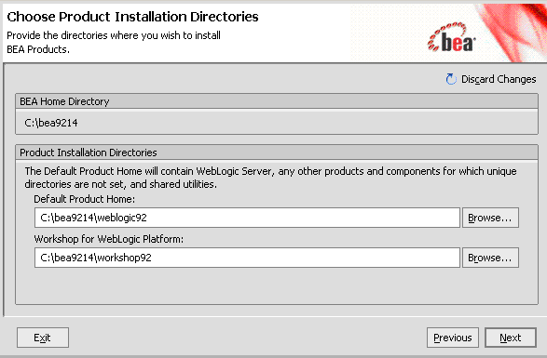Focus the Workshop for WebLogic Platform path field
Image resolution: width=547 pixels, height=358 pixels.
(x=247, y=258)
